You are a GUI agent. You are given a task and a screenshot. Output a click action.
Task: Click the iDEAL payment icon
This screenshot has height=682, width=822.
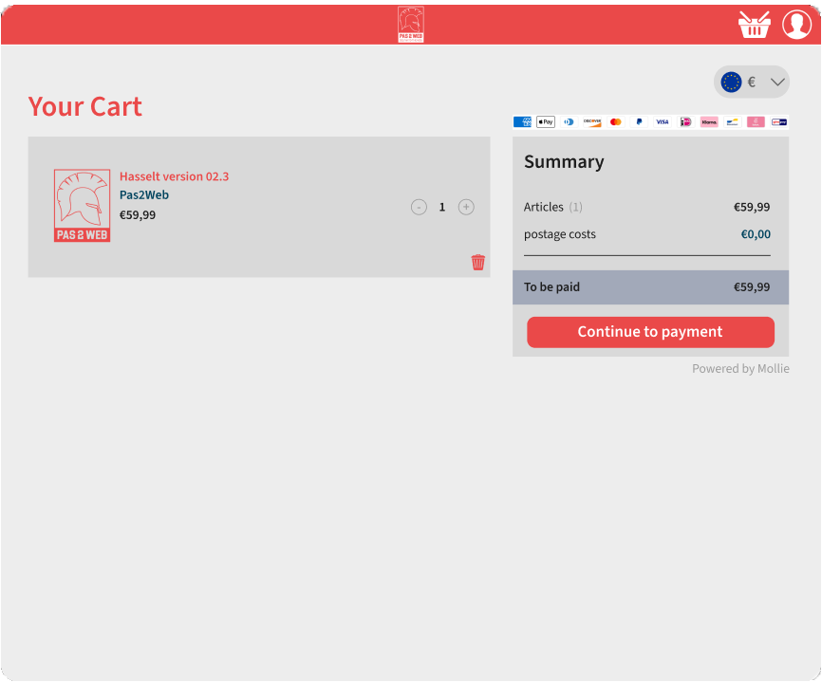(x=685, y=122)
